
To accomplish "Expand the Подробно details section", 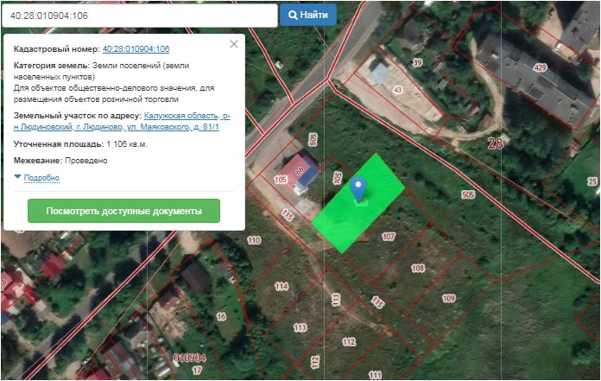I will pos(41,178).
